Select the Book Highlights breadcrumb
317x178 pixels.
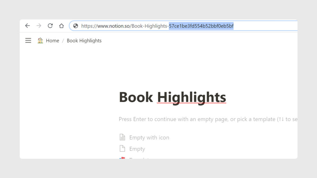[84, 40]
